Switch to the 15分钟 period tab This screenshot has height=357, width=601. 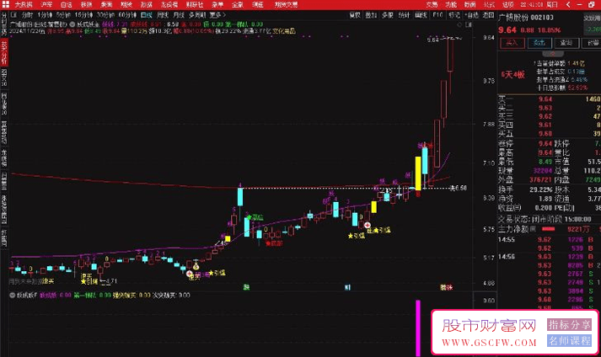tap(83, 15)
